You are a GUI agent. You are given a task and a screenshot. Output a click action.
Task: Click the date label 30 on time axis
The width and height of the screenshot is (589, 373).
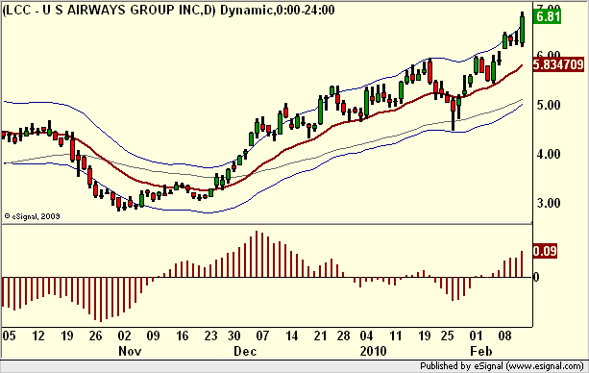(234, 336)
